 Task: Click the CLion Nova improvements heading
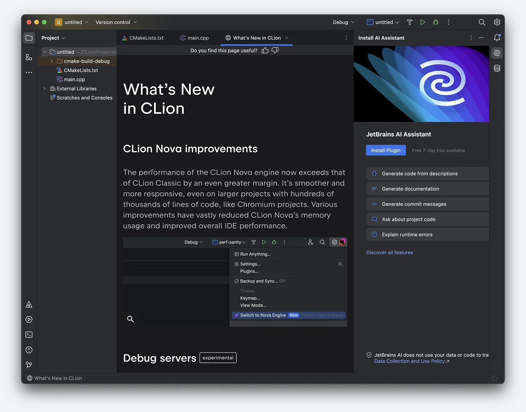pos(190,149)
